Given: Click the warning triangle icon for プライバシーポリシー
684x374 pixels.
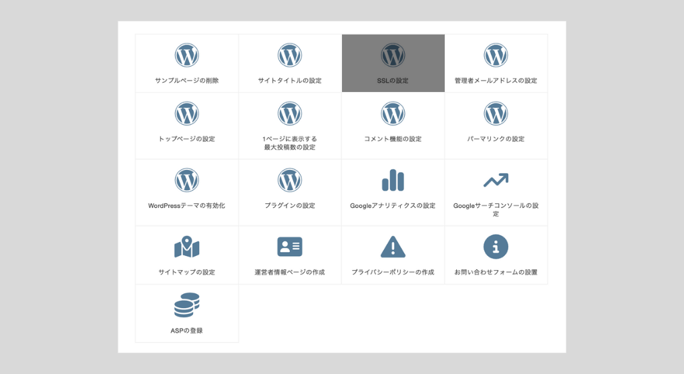Looking at the screenshot, I should [393, 247].
